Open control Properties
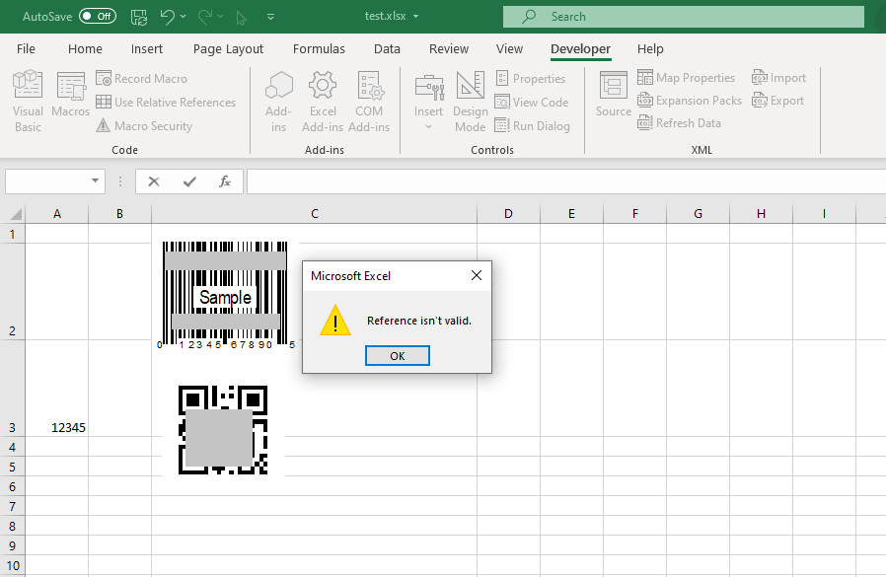The width and height of the screenshot is (886, 577). pos(531,79)
